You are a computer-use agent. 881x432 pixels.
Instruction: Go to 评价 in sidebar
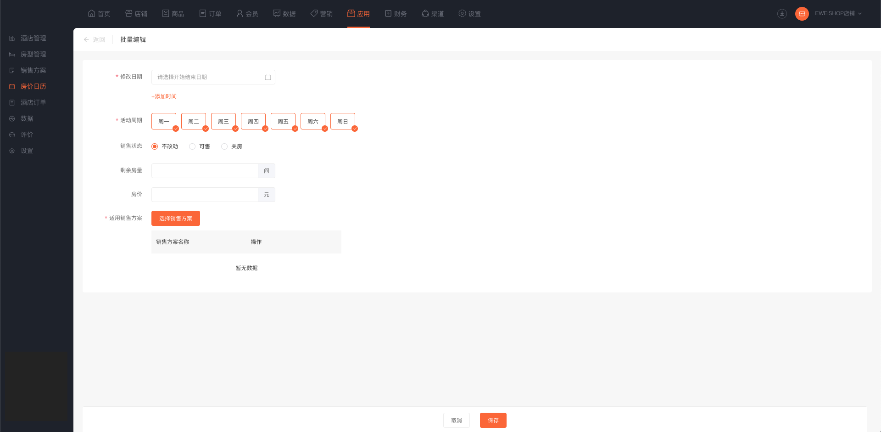pos(27,135)
